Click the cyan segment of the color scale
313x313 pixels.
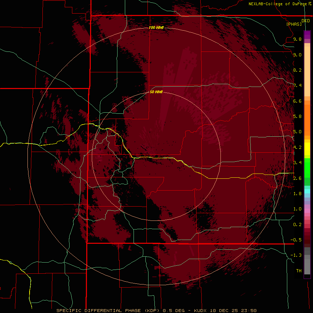[307, 191]
